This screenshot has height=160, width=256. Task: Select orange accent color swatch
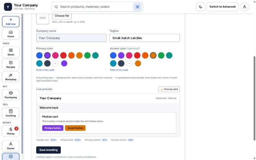coord(145,55)
